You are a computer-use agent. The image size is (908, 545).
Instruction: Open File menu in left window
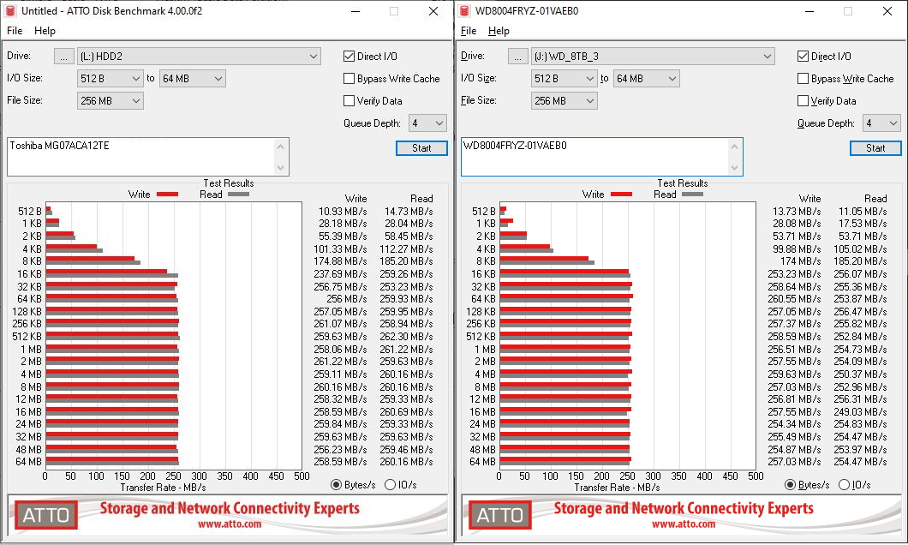pos(15,31)
